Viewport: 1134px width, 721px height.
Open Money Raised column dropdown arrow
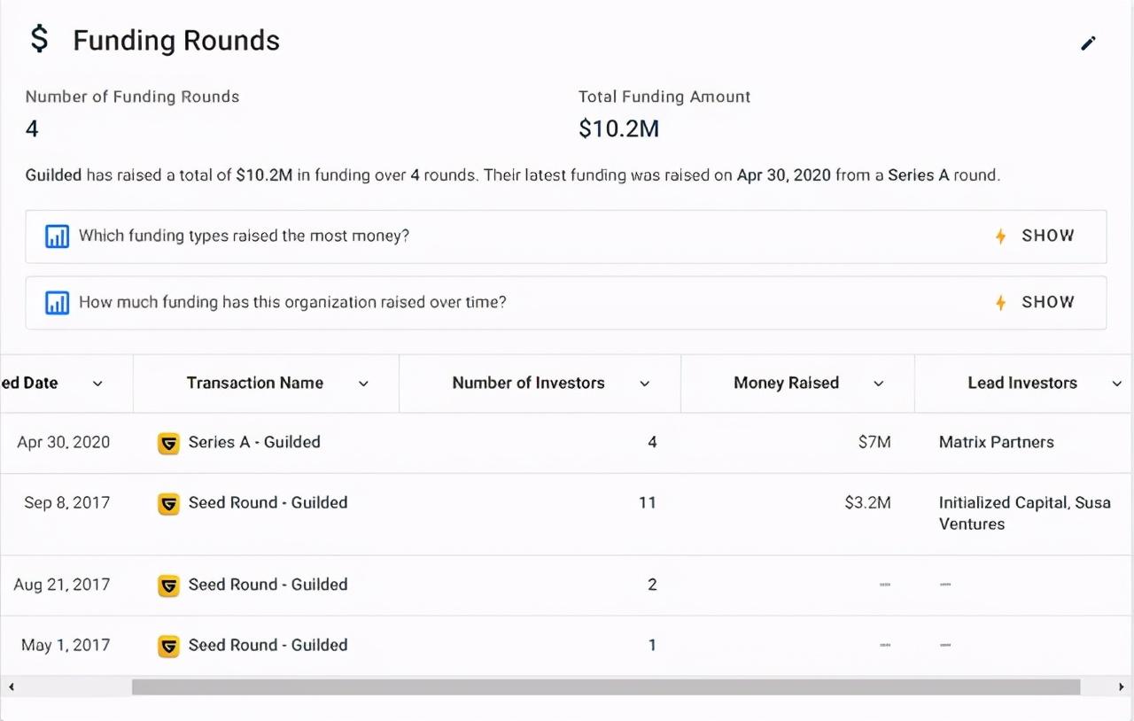coord(879,384)
